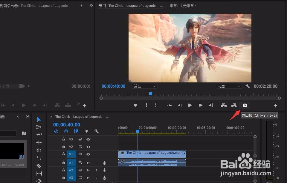Click the program monitor timecode 00:00:40:00

(114, 86)
